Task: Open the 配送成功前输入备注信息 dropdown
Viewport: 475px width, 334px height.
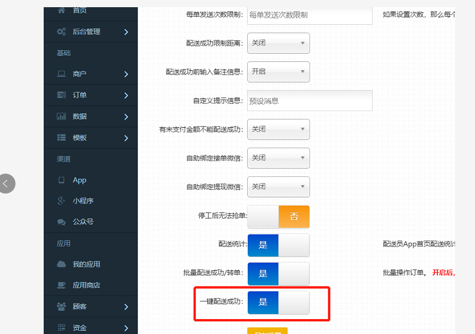Action: click(278, 72)
